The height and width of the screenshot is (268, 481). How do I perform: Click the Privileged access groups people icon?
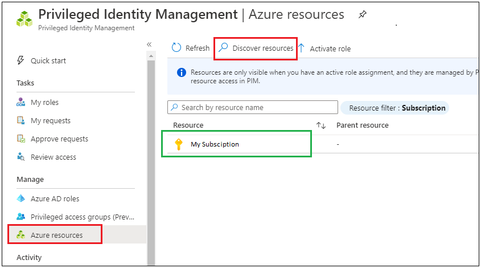(20, 216)
